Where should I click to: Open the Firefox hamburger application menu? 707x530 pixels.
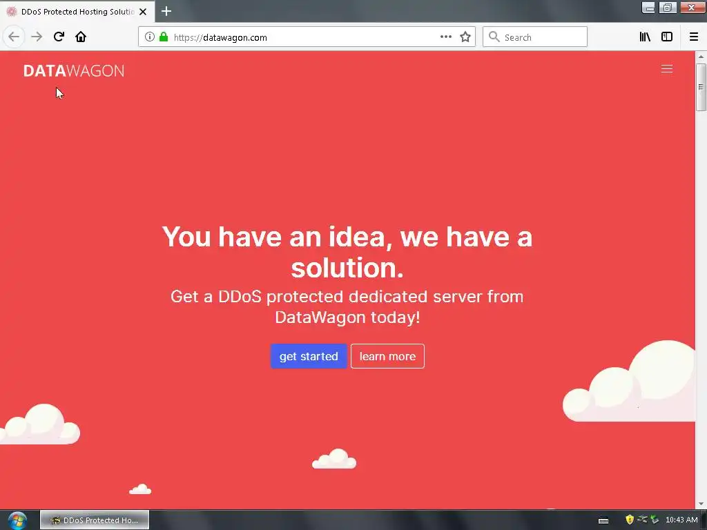pyautogui.click(x=694, y=37)
